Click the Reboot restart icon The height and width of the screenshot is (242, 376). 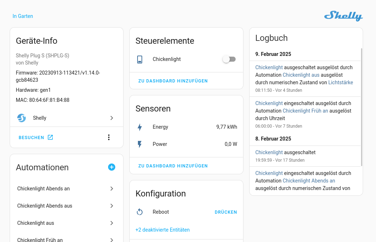140,212
